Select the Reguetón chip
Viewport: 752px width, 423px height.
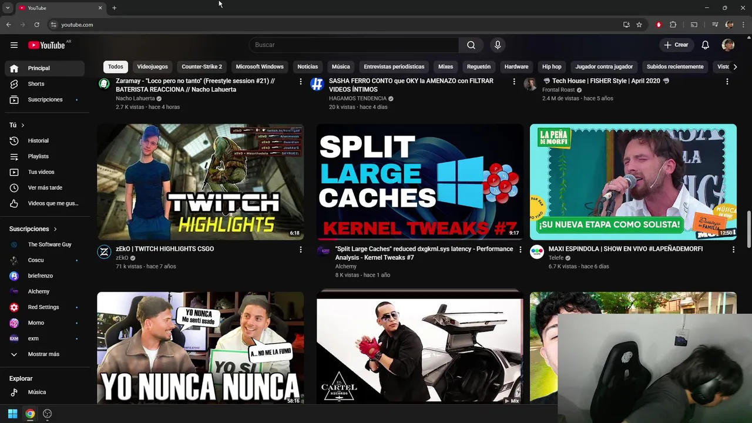pyautogui.click(x=479, y=66)
